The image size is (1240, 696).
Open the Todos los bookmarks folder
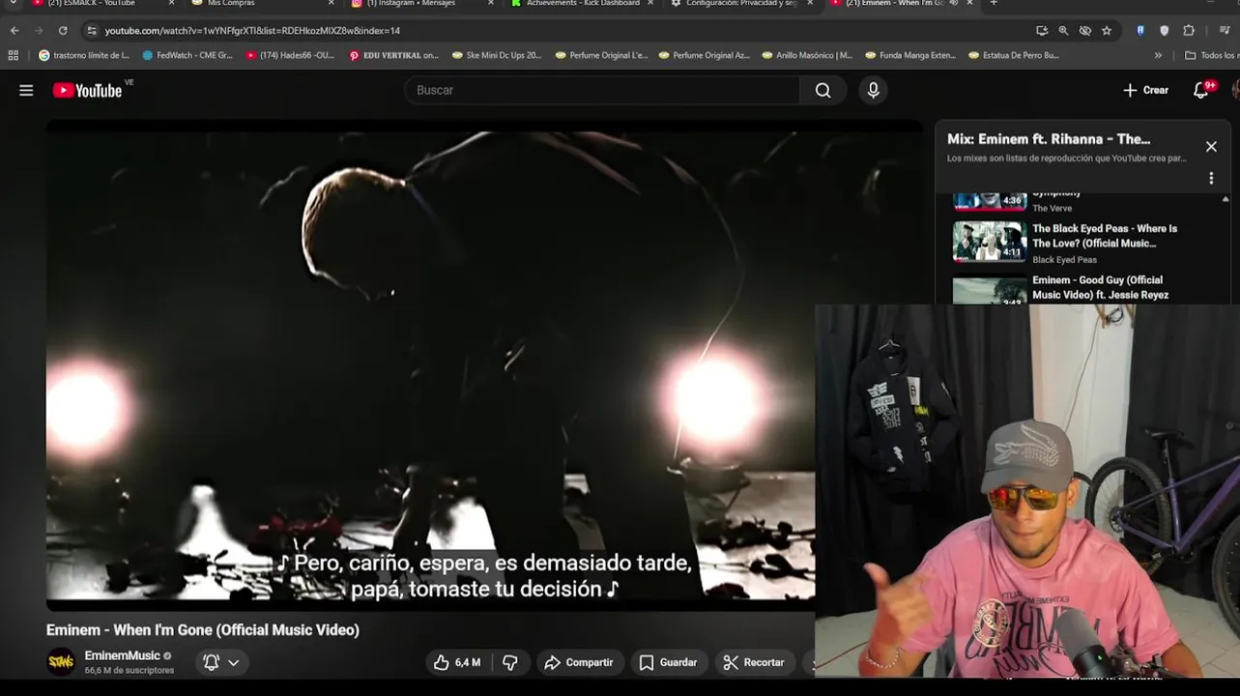1210,55
